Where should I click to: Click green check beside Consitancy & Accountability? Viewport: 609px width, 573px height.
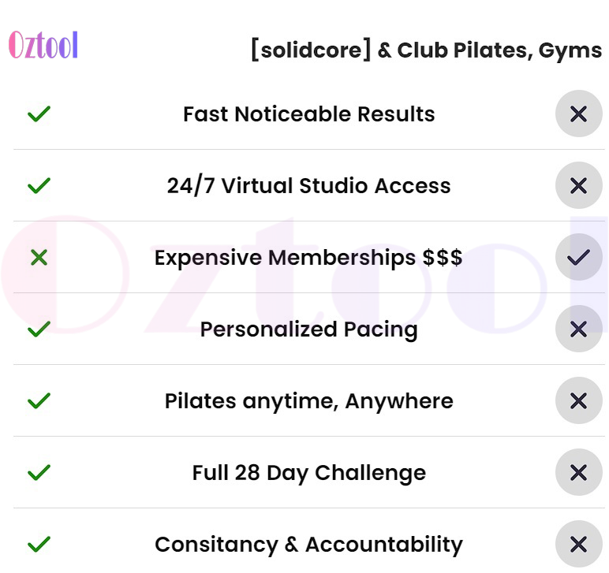point(39,545)
